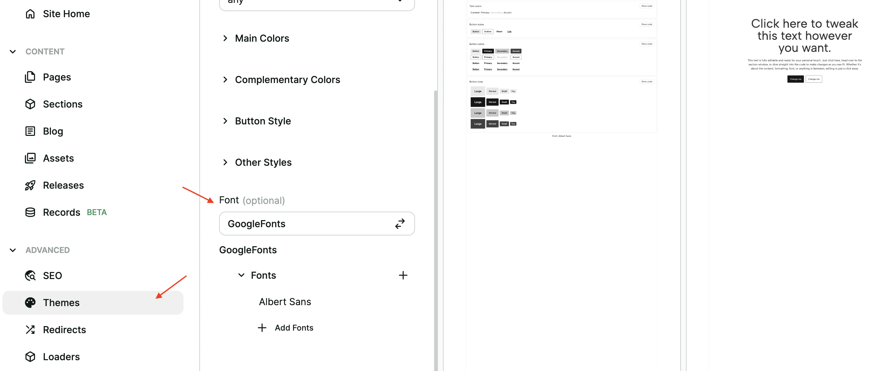
Task: Click the Blog document icon
Action: pyautogui.click(x=31, y=131)
